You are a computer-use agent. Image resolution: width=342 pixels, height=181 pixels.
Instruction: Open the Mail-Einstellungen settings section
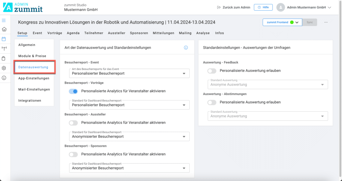[x=34, y=89]
